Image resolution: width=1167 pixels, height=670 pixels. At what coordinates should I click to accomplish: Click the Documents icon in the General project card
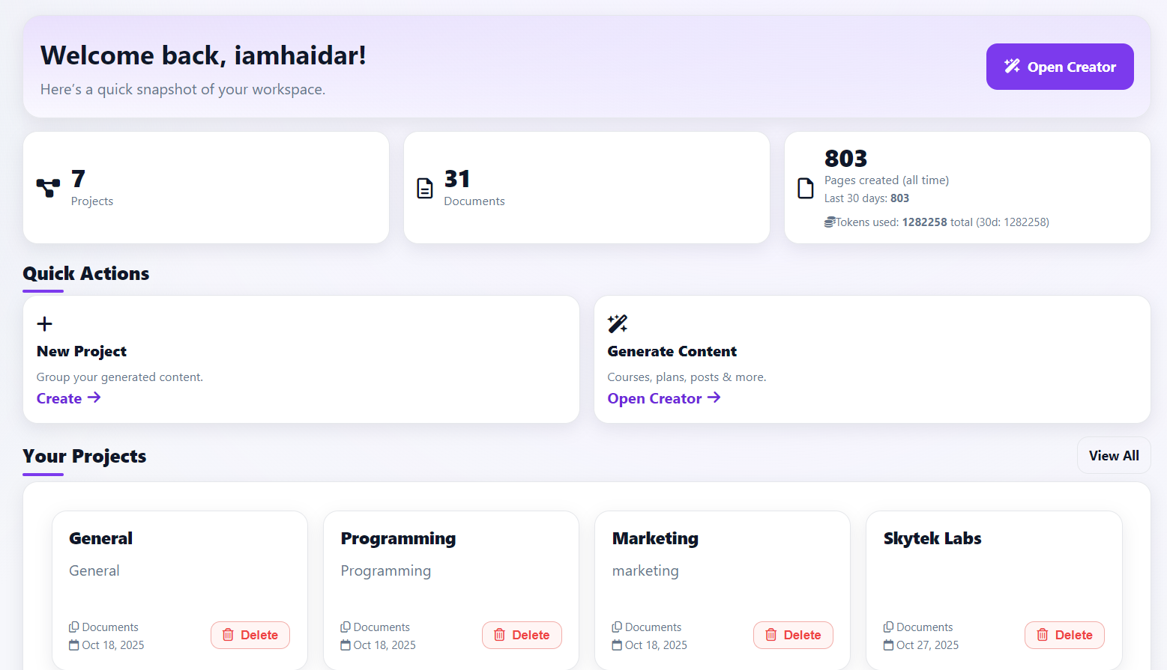tap(74, 627)
